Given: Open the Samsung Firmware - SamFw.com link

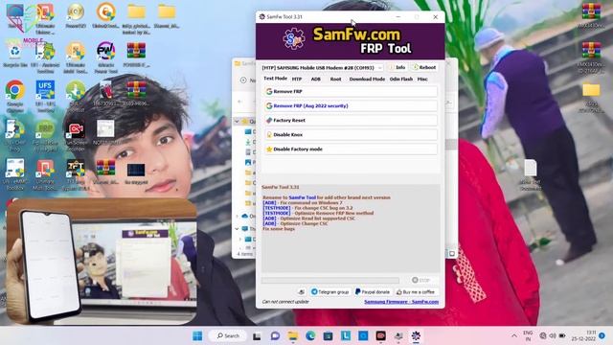Looking at the screenshot, I should click(x=401, y=302).
